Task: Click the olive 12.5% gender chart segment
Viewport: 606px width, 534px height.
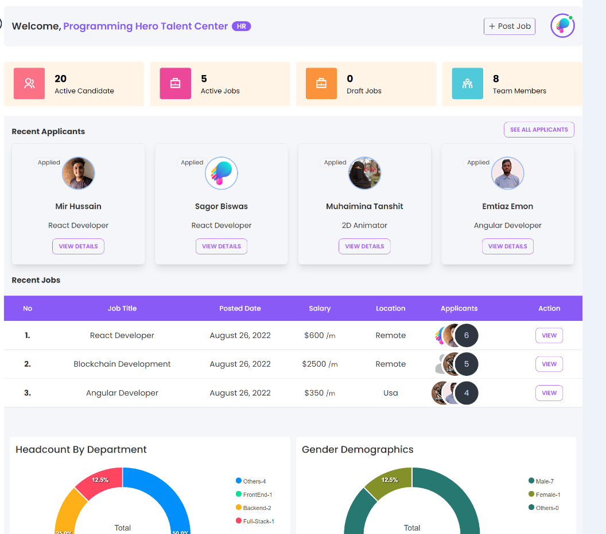Action: coord(390,481)
